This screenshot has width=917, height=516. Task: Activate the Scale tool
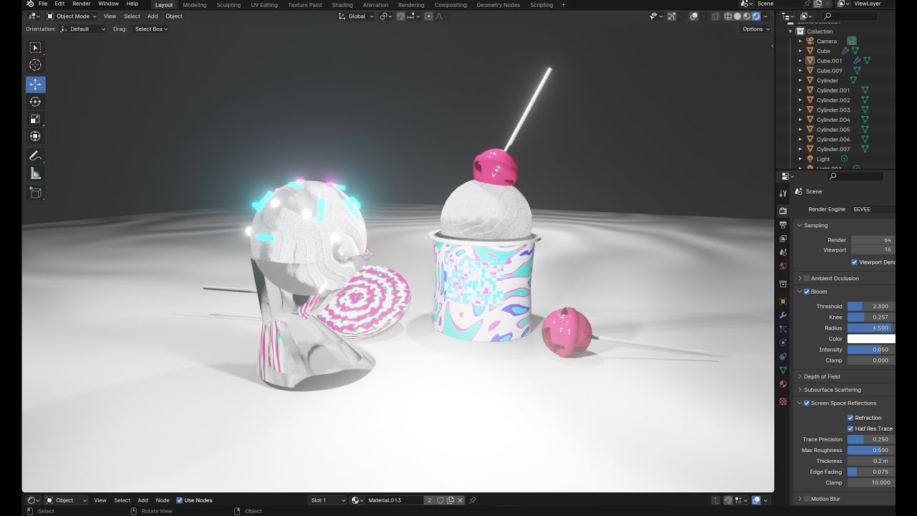tap(35, 119)
